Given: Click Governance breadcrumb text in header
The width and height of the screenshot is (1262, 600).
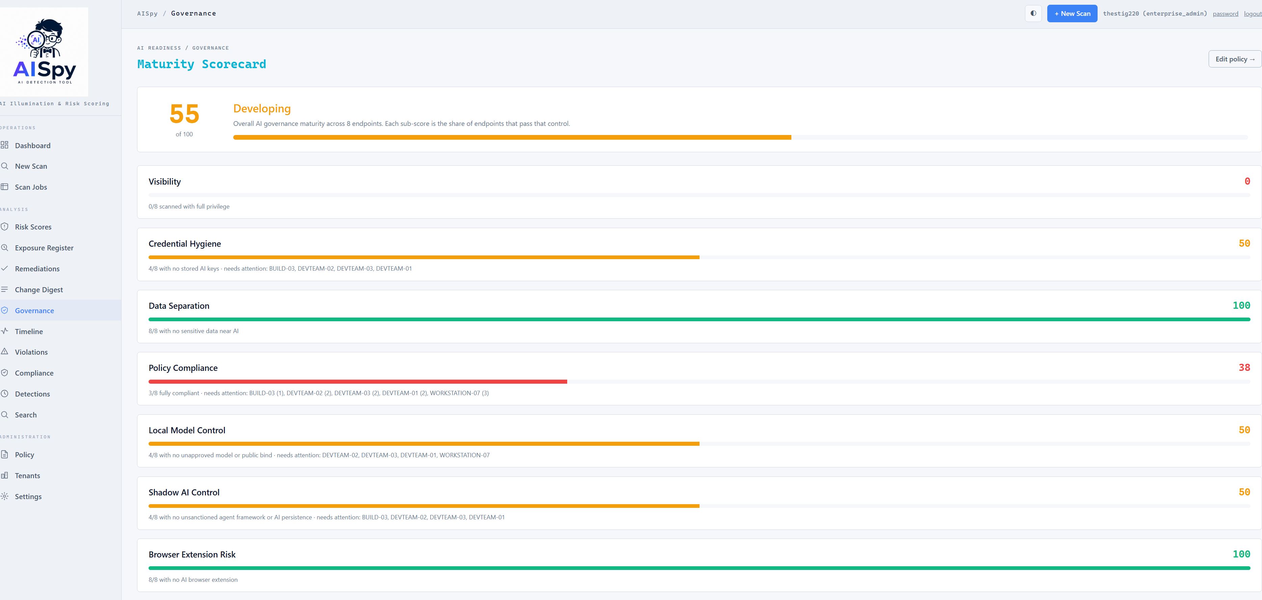Looking at the screenshot, I should tap(193, 13).
